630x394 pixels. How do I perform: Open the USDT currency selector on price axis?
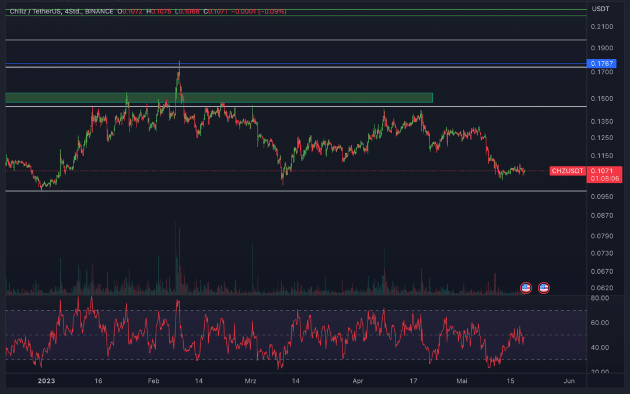(601, 9)
